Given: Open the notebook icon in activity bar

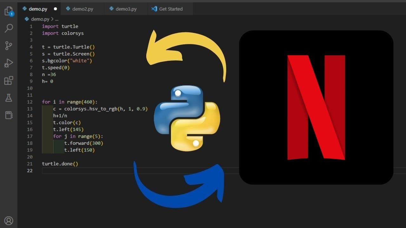Looking at the screenshot, I should tap(9, 115).
